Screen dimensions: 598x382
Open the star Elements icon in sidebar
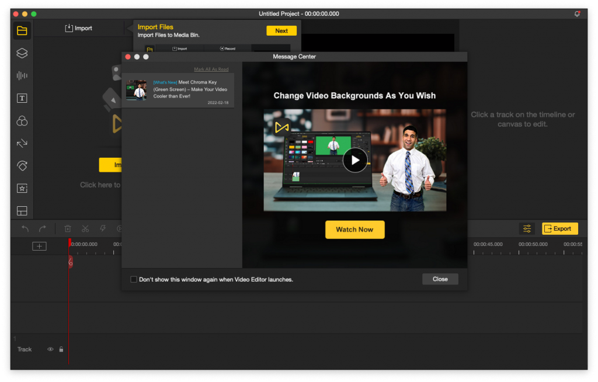(x=22, y=188)
